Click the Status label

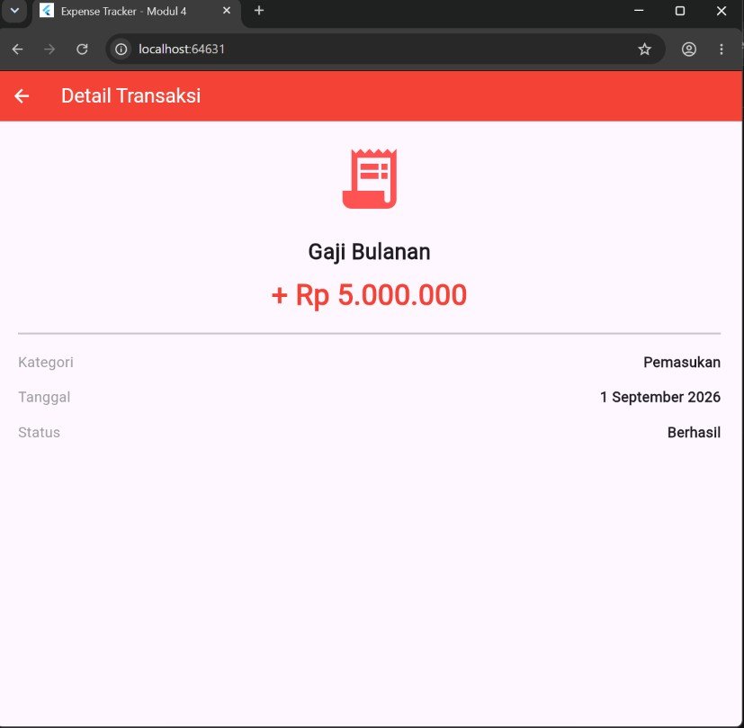[x=39, y=433]
